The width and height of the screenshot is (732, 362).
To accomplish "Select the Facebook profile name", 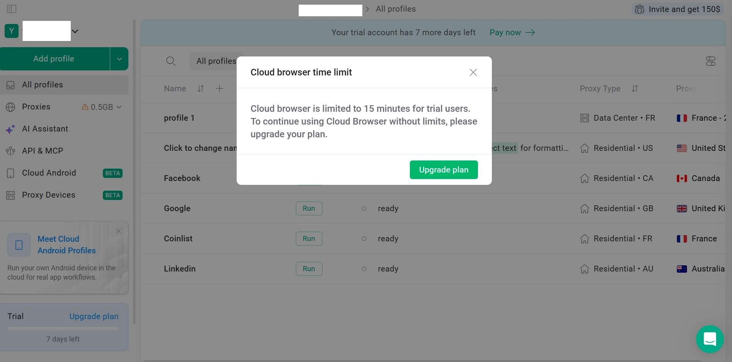I will [x=182, y=178].
